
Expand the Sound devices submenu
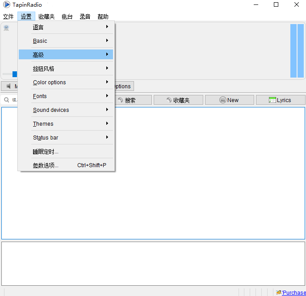pos(66,110)
